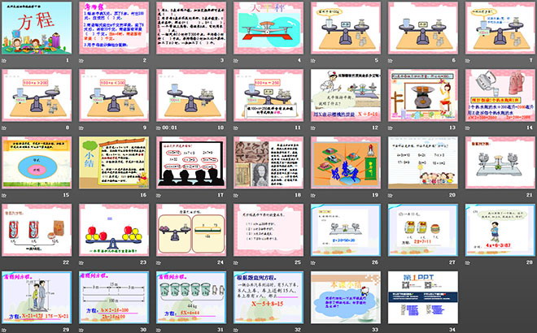Select slide 5 balance scale thumbnail
Viewport: 537px width, 333px height.
coord(346,28)
